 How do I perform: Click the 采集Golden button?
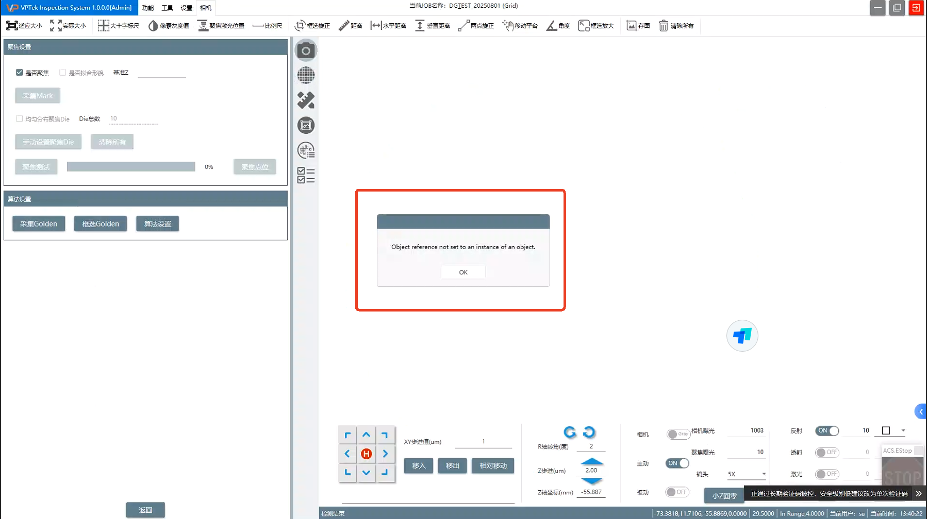(x=39, y=224)
